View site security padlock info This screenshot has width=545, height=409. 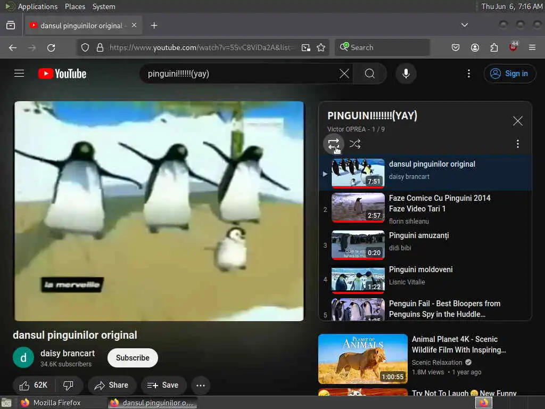click(x=100, y=47)
